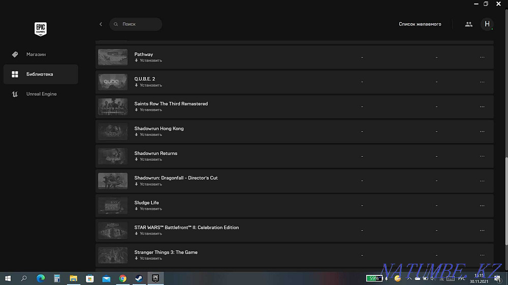Open the volume control tray icon
The width and height of the screenshot is (508, 285).
click(x=433, y=278)
